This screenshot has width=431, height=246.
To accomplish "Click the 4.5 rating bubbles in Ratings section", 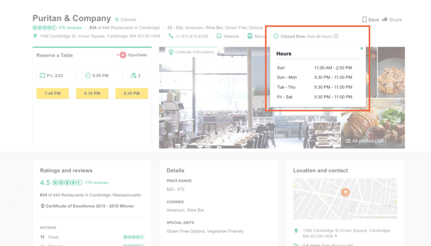I will click(67, 183).
